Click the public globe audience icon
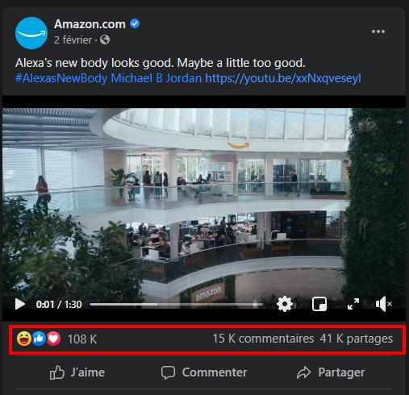This screenshot has width=409, height=395. 105,39
